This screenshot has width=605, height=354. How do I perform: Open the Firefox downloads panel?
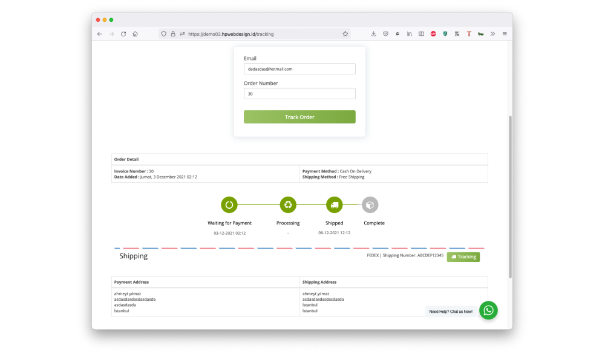click(374, 34)
